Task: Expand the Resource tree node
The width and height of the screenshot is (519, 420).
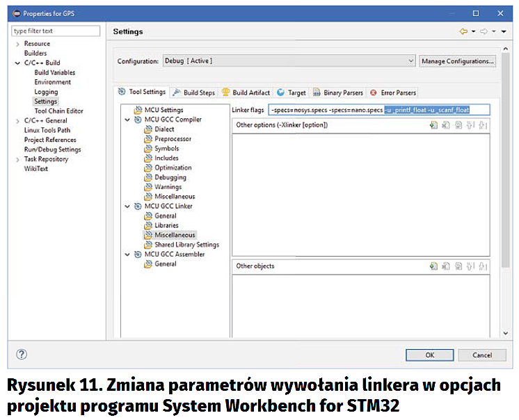Action: pos(17,44)
